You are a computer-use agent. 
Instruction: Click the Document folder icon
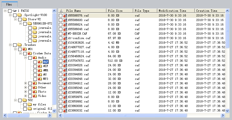35,83
